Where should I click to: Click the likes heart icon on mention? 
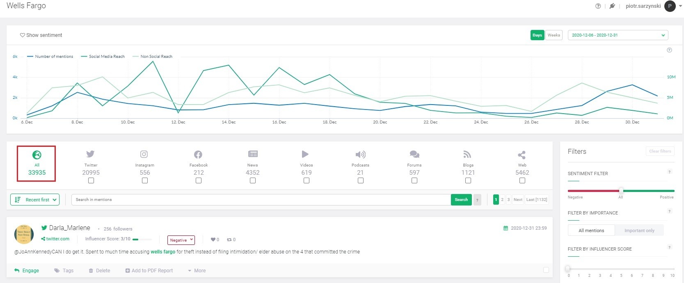[213, 240]
